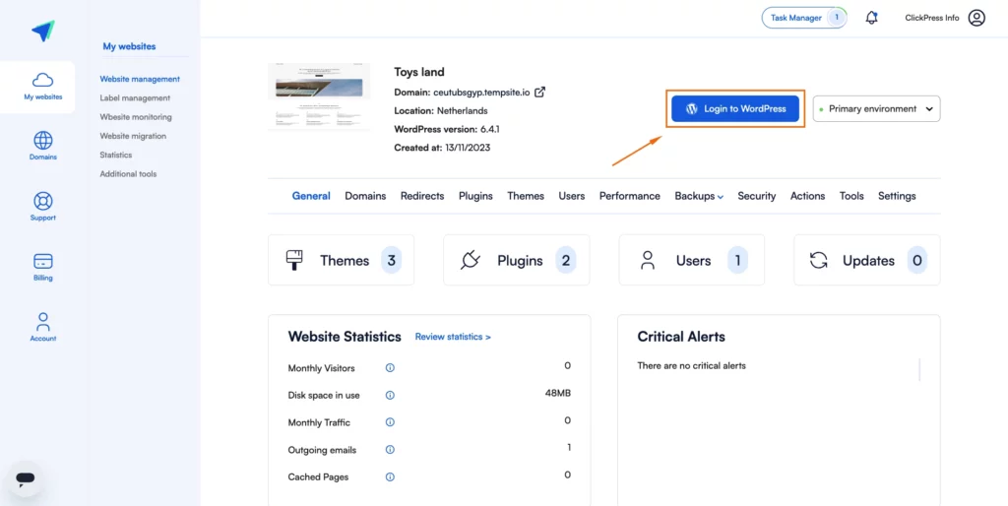1008x506 pixels.
Task: Click the Themes count badge 3
Action: pos(391,261)
